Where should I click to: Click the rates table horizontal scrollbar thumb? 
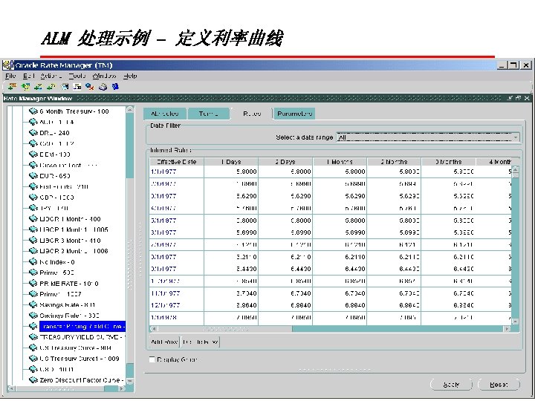[224, 329]
